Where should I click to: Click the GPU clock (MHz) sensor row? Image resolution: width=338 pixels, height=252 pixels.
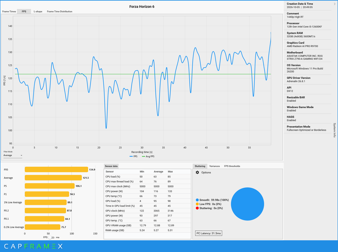(x=148, y=211)
